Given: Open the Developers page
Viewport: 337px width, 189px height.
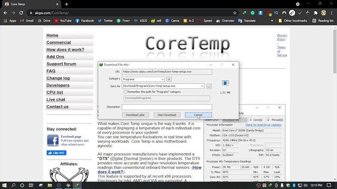Looking at the screenshot, I should click(x=58, y=85).
